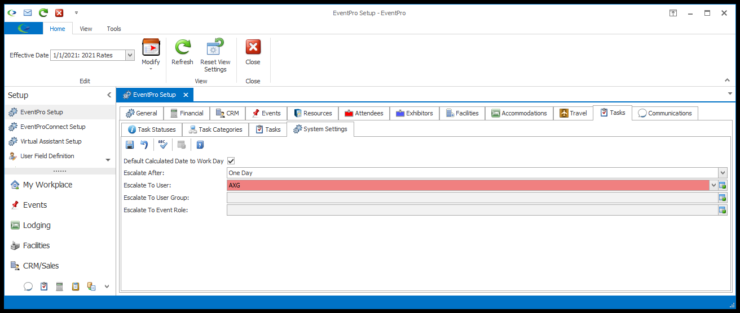Image resolution: width=740 pixels, height=313 pixels.
Task: Open the Effective Date dropdown
Action: point(130,55)
